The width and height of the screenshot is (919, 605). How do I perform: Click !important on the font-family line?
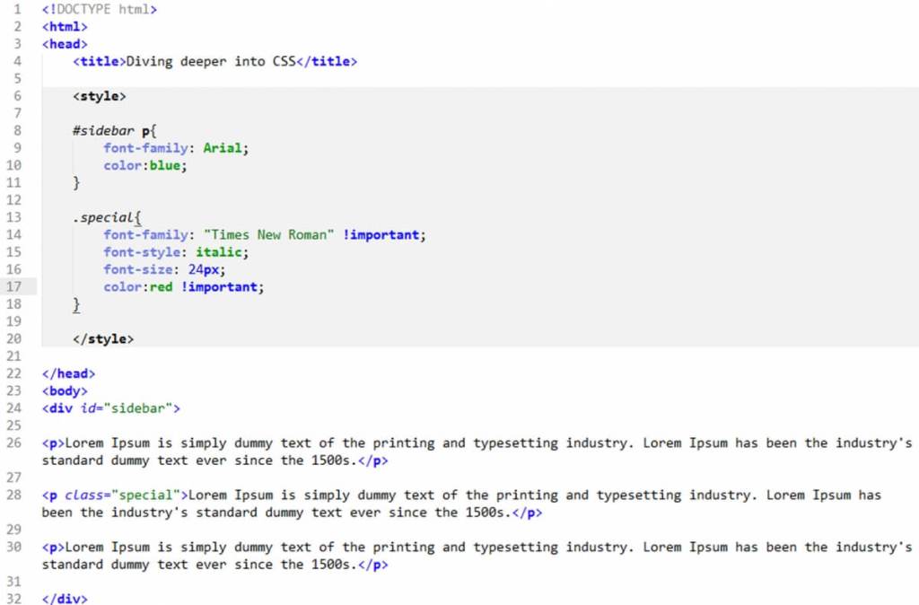click(381, 235)
